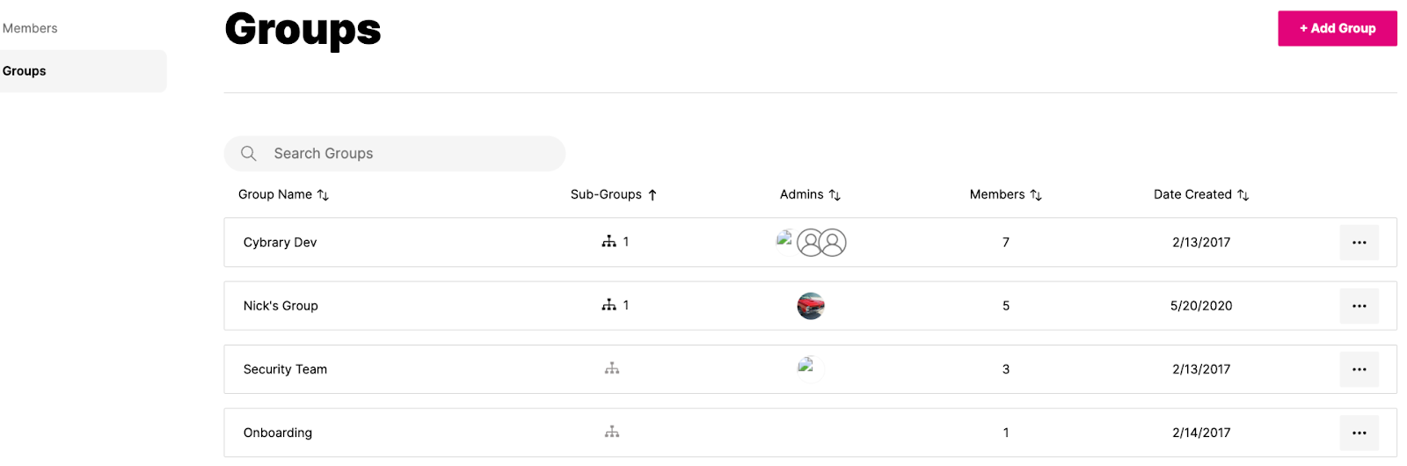Open Nick's Group more options menu
This screenshot has width=1407, height=466.
tap(1359, 306)
